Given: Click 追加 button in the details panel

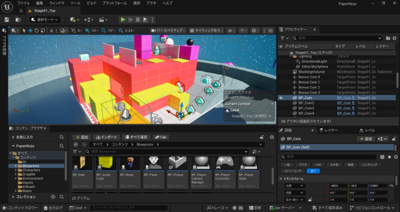Looking at the screenshot, I should click(366, 139).
